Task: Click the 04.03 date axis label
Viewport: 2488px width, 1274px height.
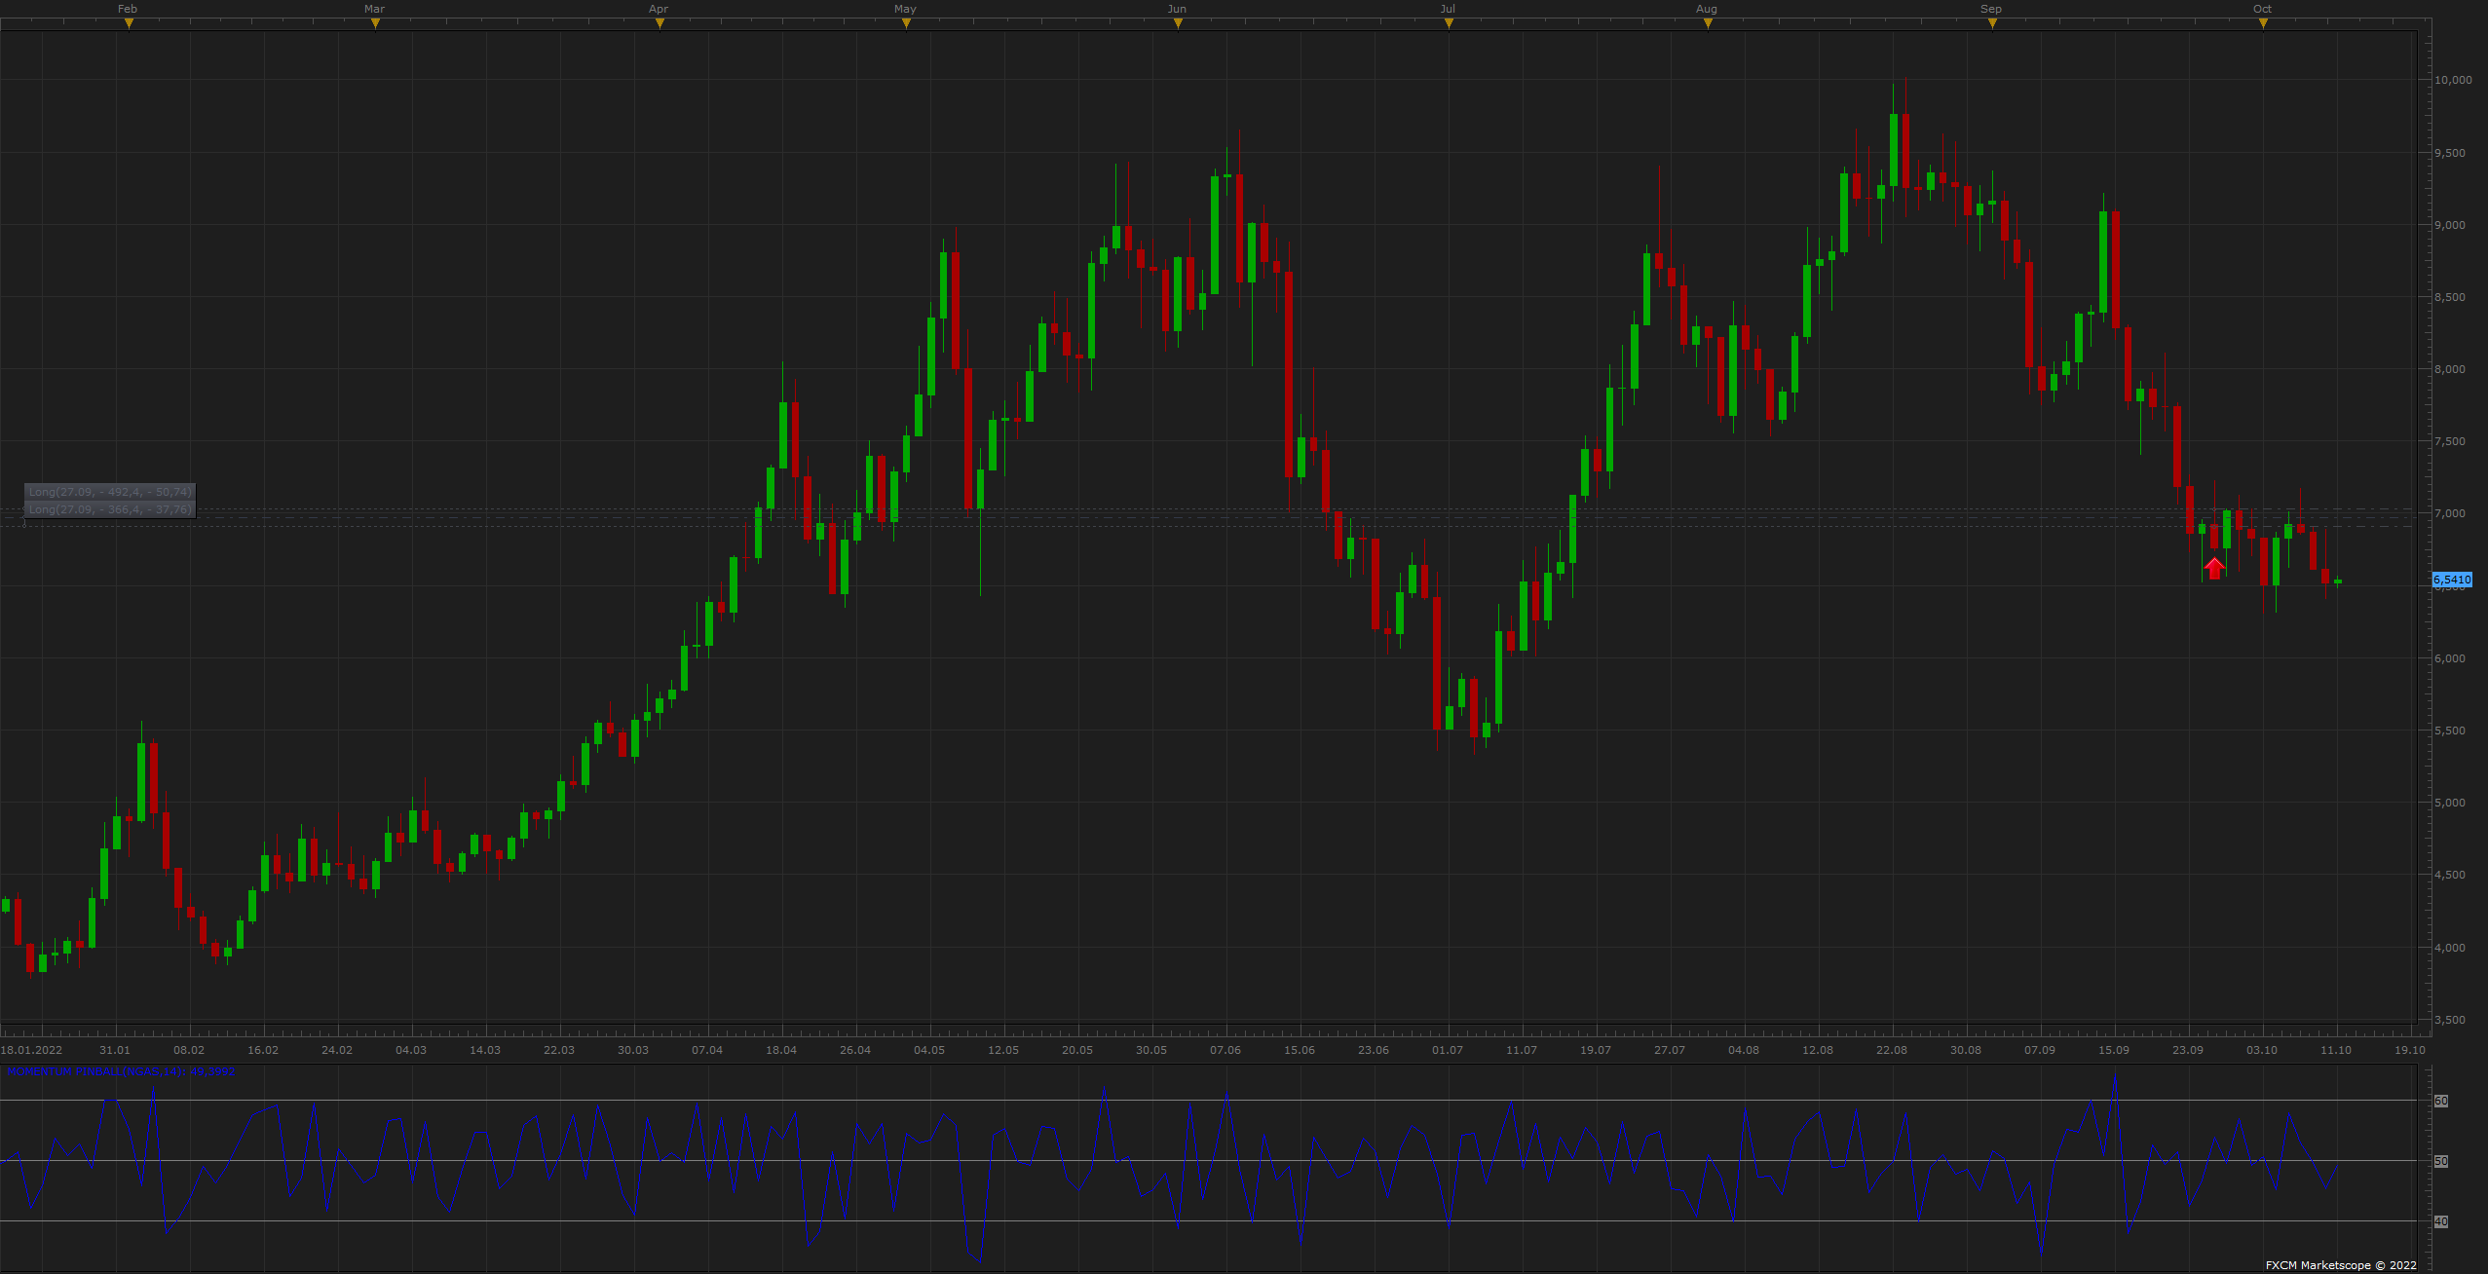Action: pos(411,1050)
